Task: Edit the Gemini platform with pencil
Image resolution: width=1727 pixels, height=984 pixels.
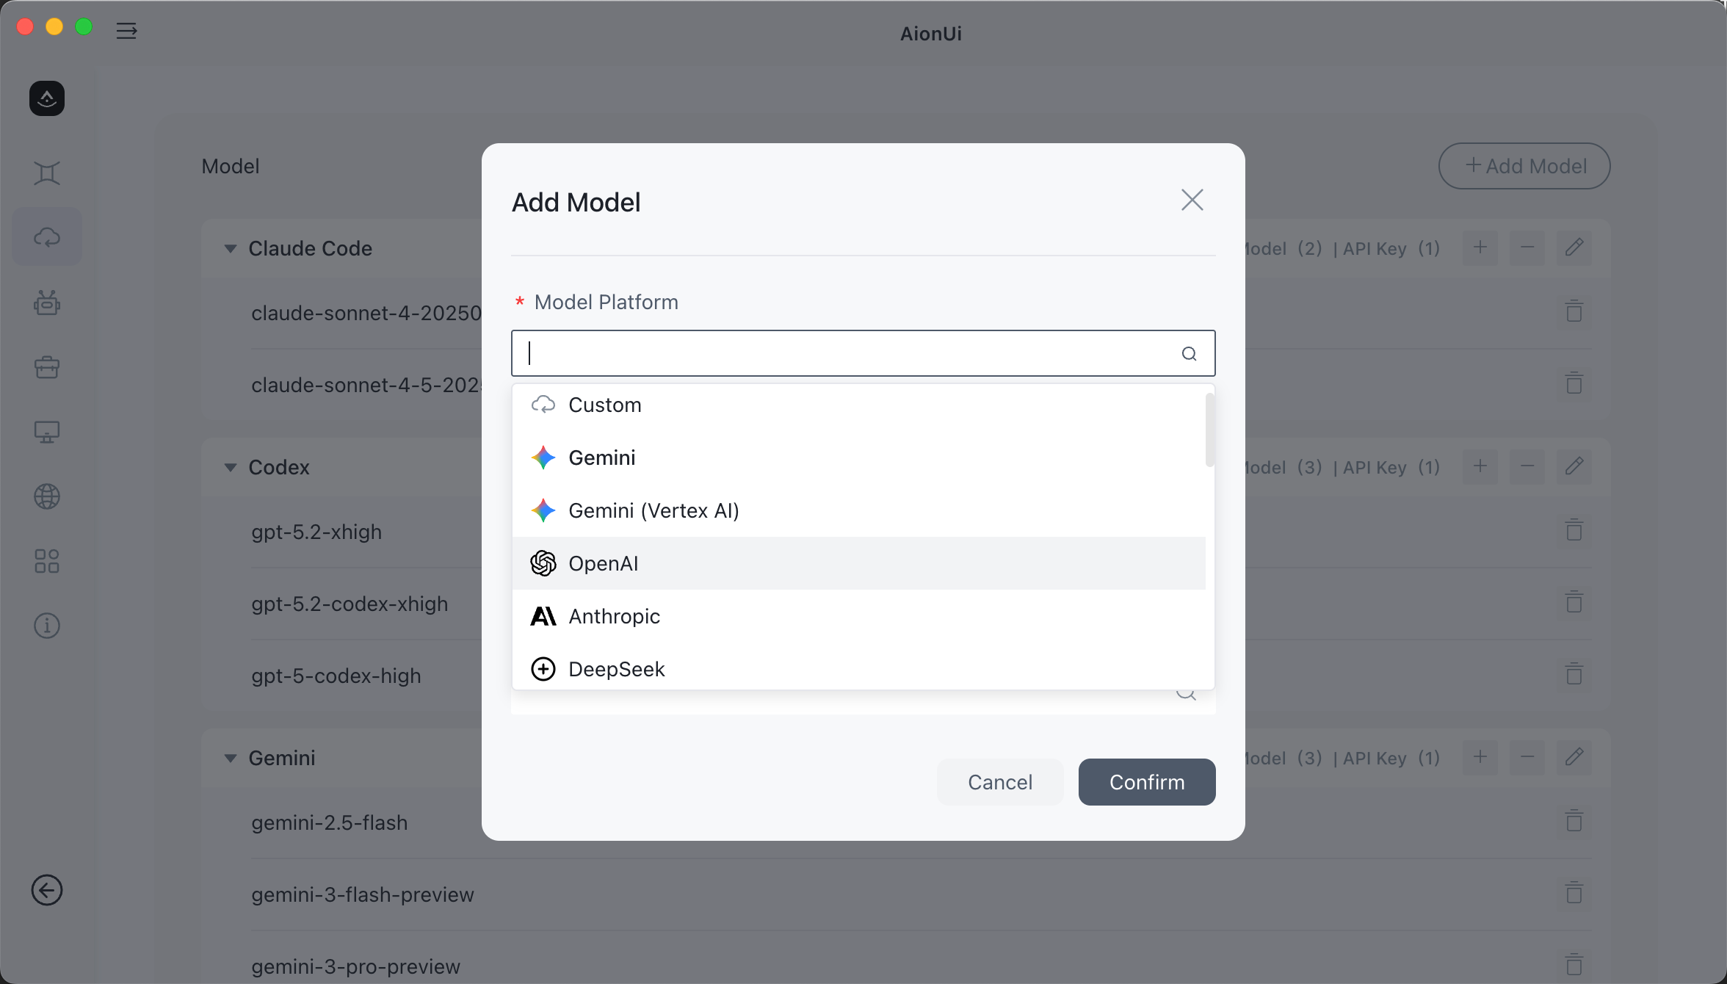Action: [1574, 757]
